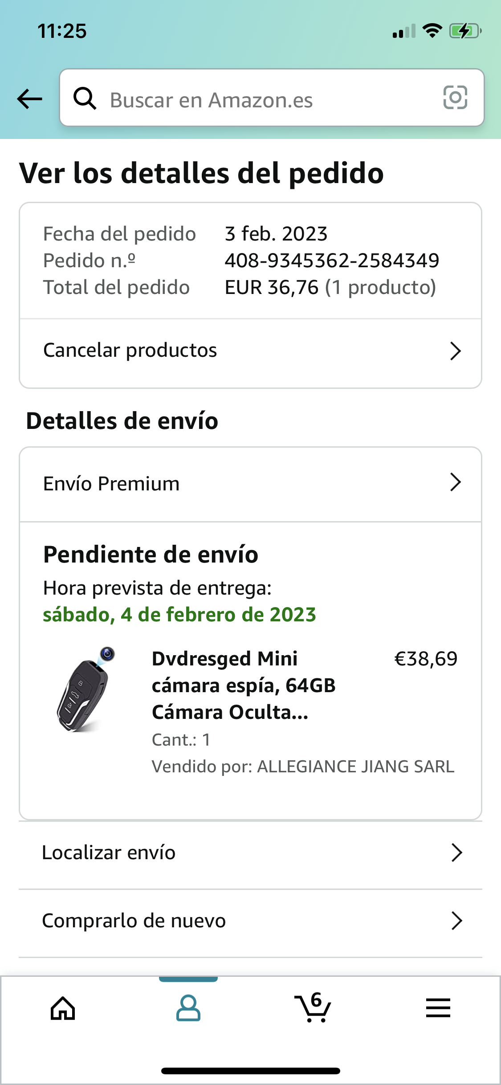Expand Localizar envío chevron

pos(456,852)
